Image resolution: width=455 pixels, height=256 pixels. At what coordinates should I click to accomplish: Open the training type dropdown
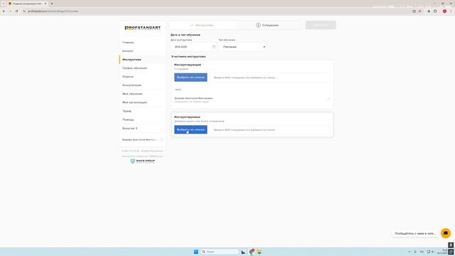[243, 47]
